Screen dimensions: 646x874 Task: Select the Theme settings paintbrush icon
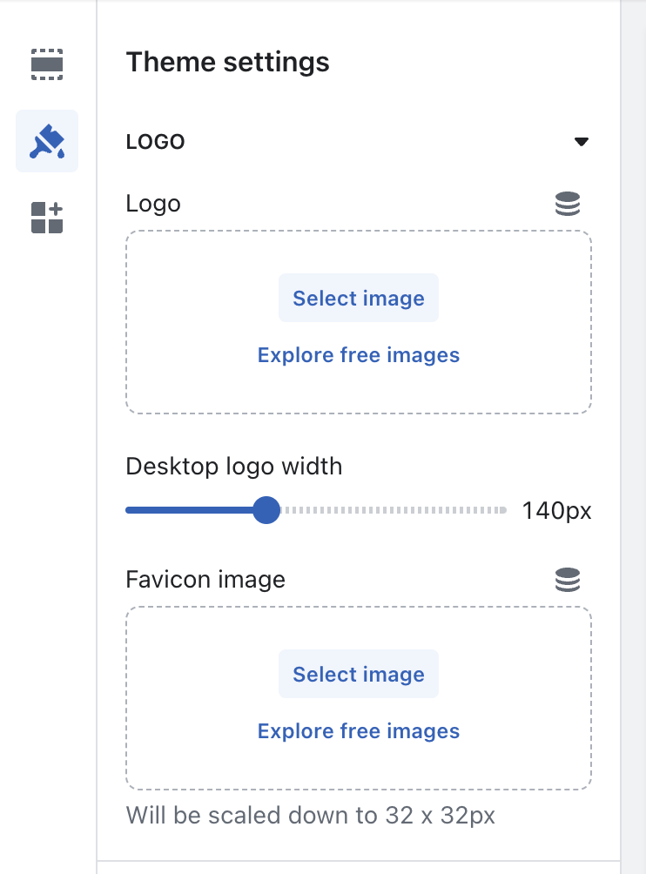click(47, 141)
